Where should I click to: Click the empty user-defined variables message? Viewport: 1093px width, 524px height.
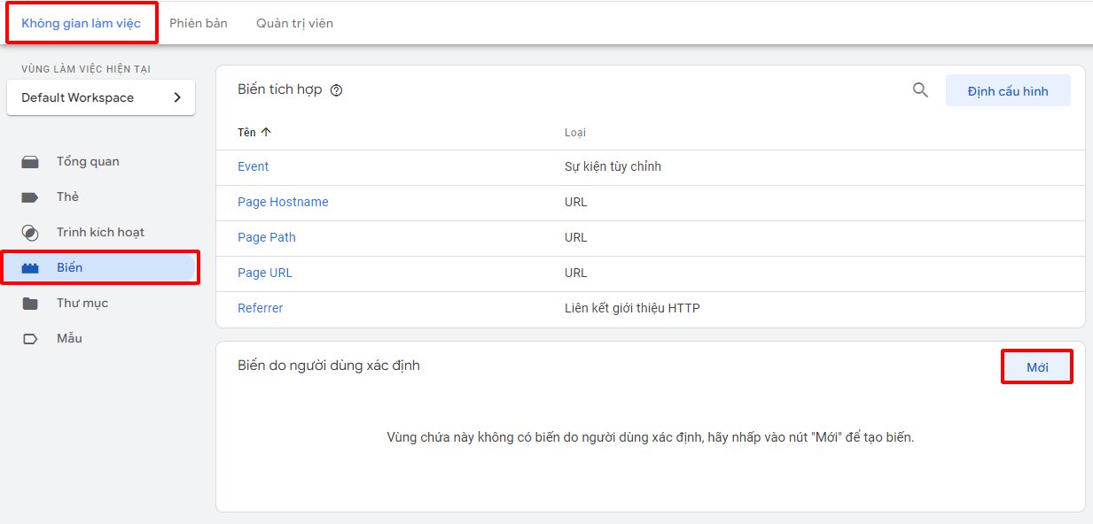coord(651,437)
